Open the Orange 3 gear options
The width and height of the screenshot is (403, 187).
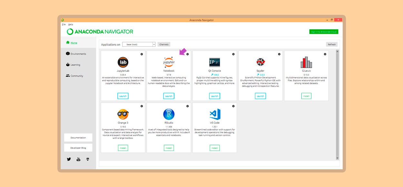(x=142, y=106)
